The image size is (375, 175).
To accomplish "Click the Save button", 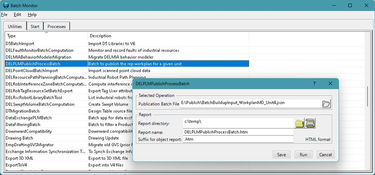I will 281,154.
